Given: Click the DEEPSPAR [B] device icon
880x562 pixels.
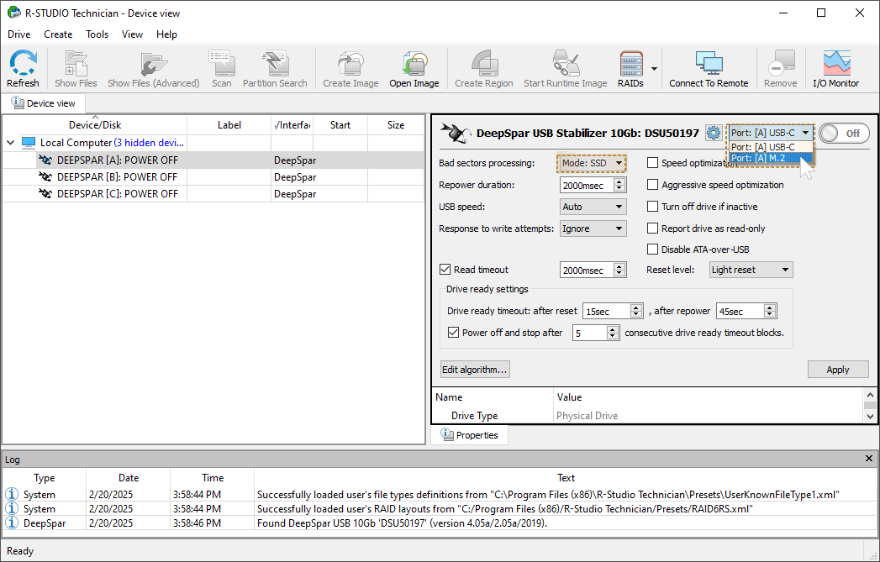Looking at the screenshot, I should 45,177.
